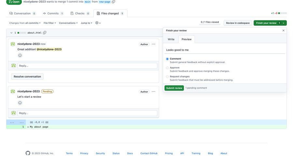293x157 pixels.
Task: Open the Conversations dropdown
Action: [68, 23]
